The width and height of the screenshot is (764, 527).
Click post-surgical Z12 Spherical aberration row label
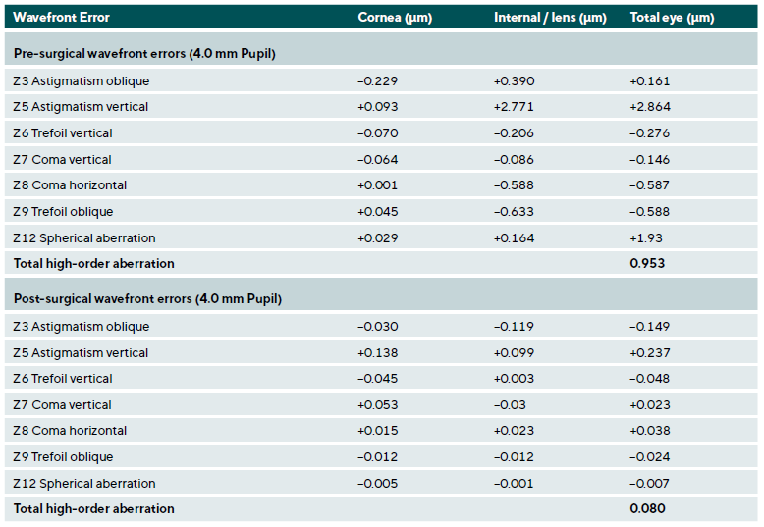tap(84, 483)
